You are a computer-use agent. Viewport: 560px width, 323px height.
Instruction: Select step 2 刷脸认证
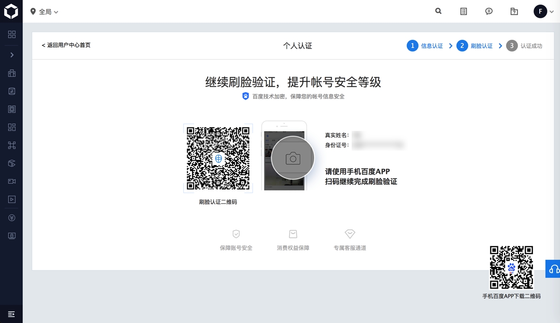click(x=475, y=46)
